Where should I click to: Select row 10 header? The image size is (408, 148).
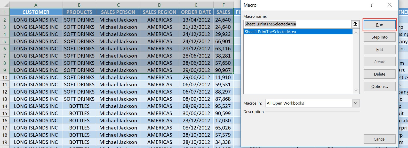click(x=5, y=77)
